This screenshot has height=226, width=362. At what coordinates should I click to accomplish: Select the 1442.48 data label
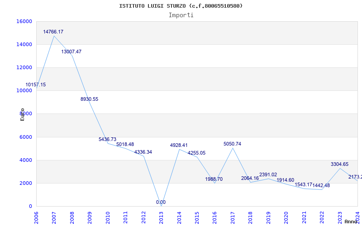tap(321, 185)
